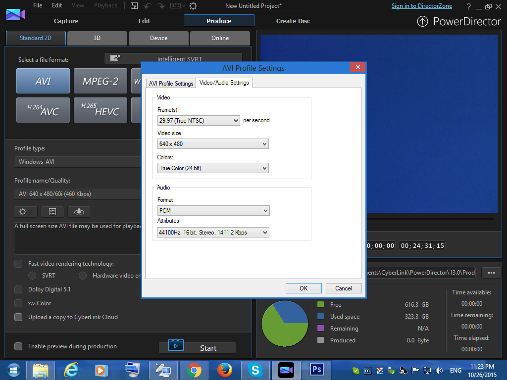Click the ENG language indicator in tray
This screenshot has height=380, width=507.
(456, 370)
